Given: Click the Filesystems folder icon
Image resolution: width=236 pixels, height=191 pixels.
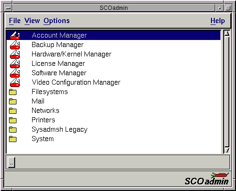Looking at the screenshot, I should tap(13, 92).
